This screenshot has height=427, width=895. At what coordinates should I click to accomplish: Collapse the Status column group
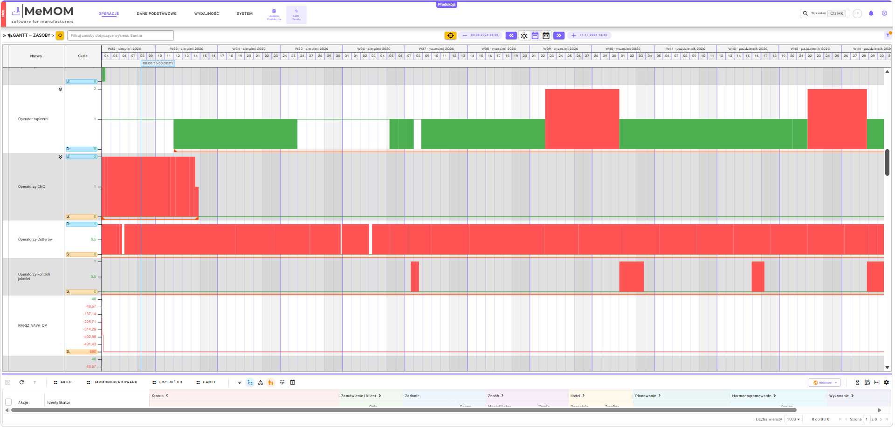167,396
